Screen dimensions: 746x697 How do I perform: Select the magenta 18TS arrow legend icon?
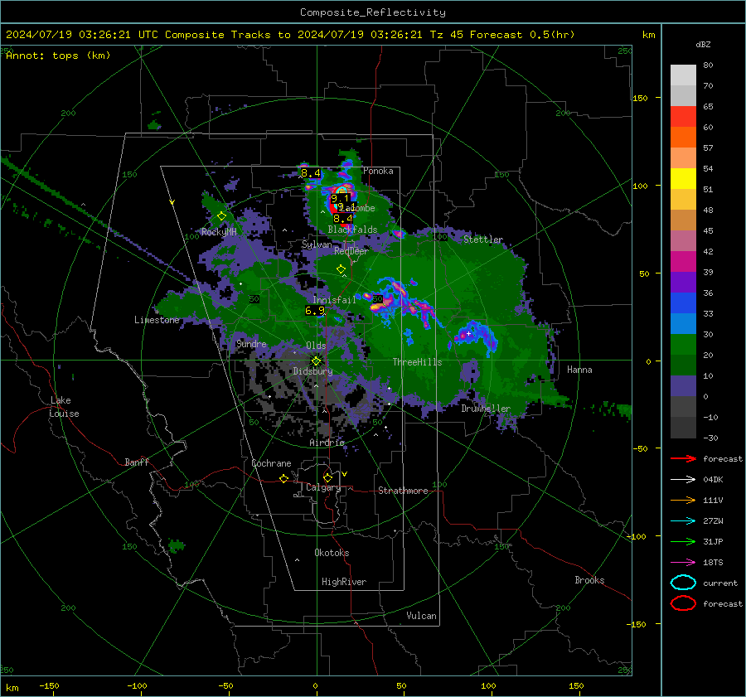(x=683, y=563)
